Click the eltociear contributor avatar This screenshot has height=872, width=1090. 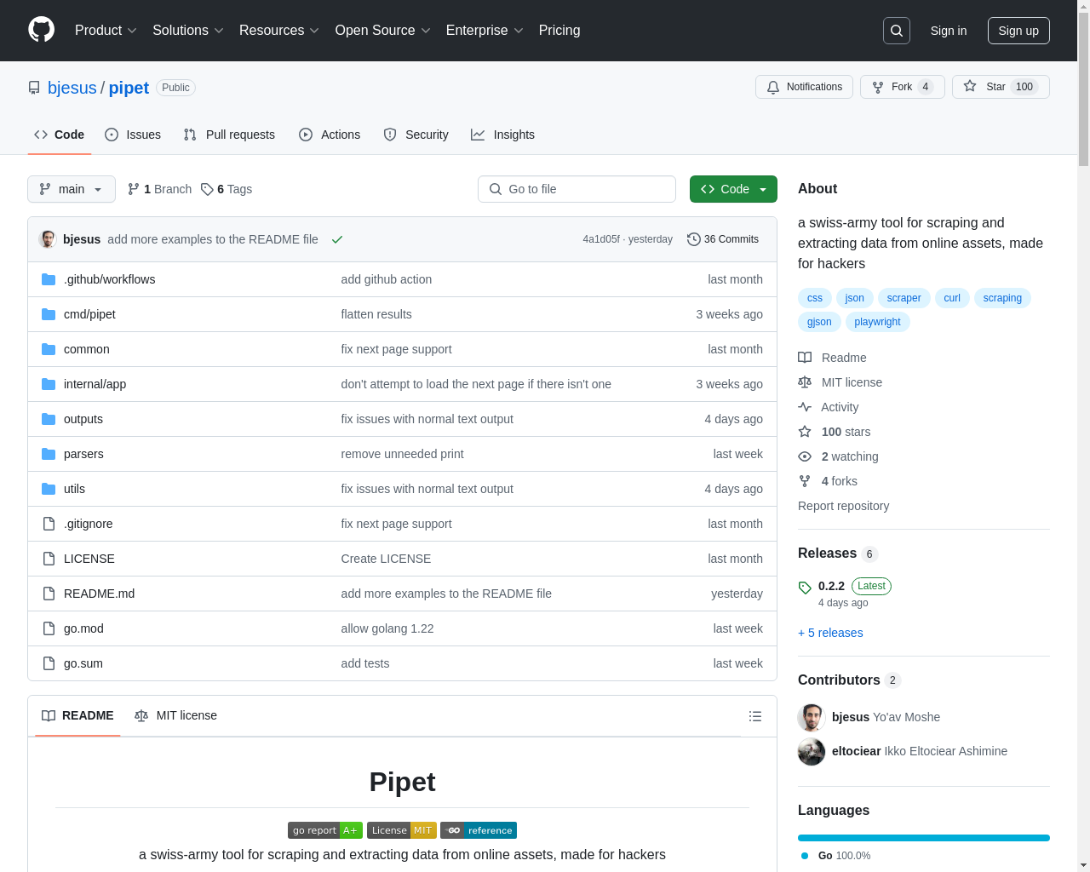pos(812,752)
